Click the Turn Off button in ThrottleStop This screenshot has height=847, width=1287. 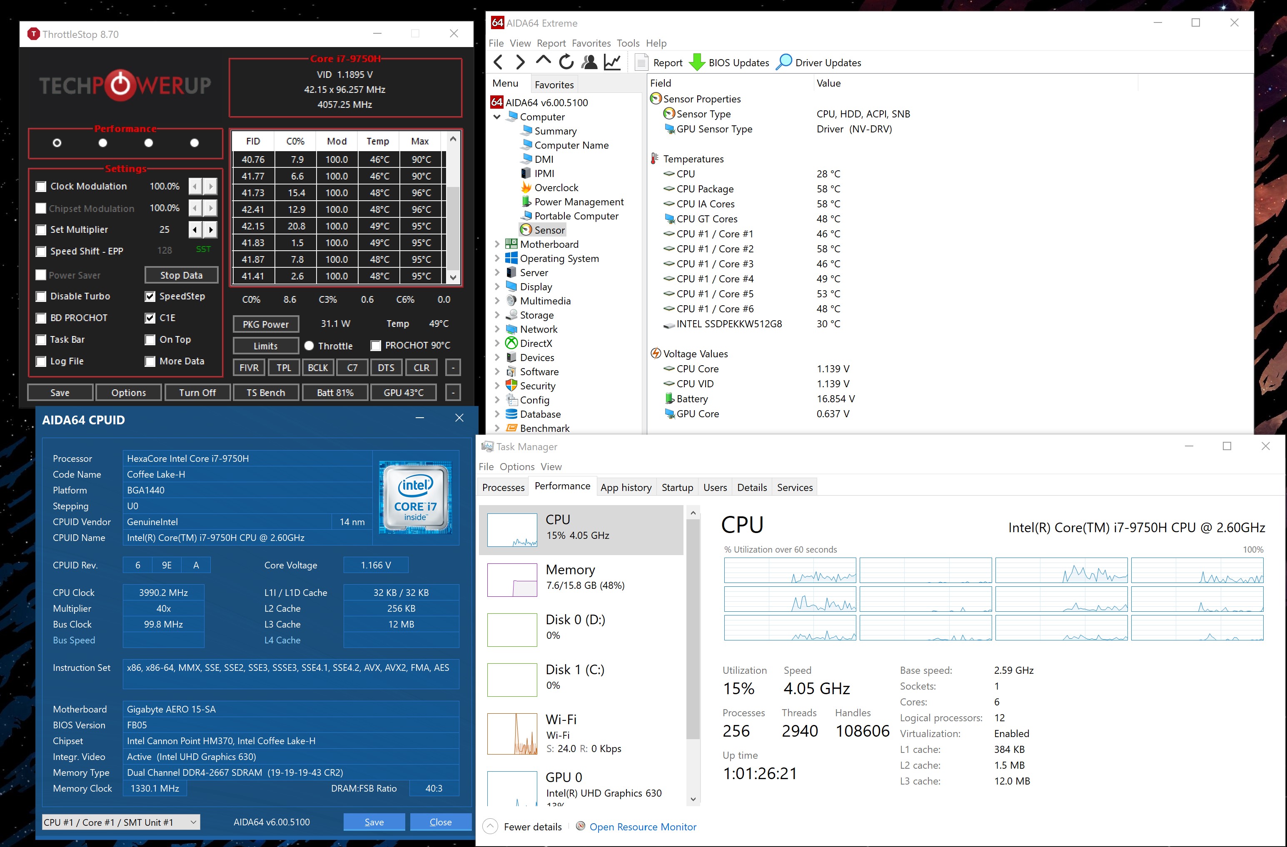[197, 392]
